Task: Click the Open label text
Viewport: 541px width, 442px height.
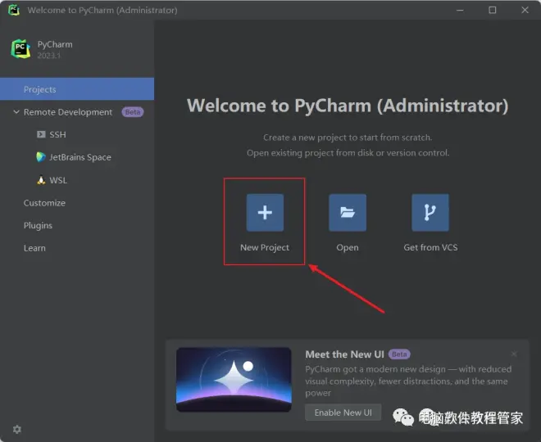Action: click(x=348, y=247)
